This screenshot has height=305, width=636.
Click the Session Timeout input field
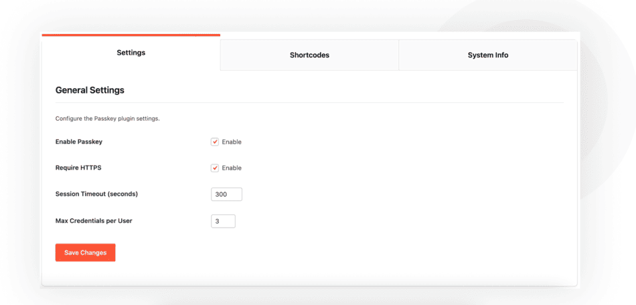pos(226,194)
